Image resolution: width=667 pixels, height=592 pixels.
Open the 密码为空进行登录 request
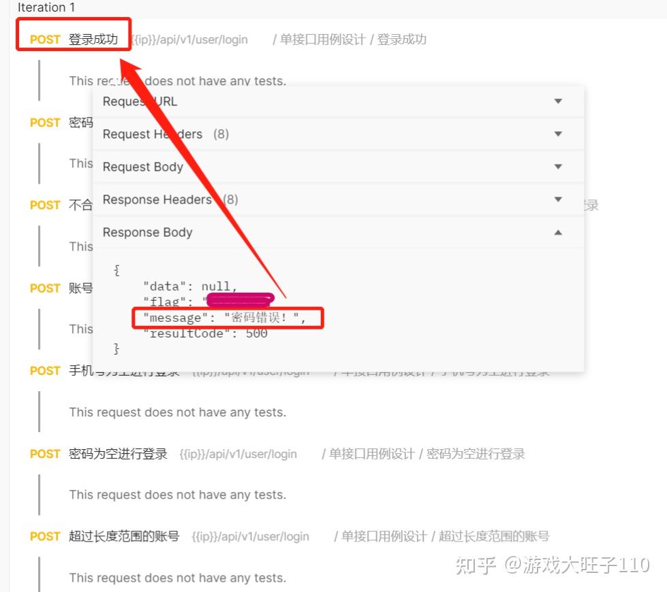tap(118, 453)
